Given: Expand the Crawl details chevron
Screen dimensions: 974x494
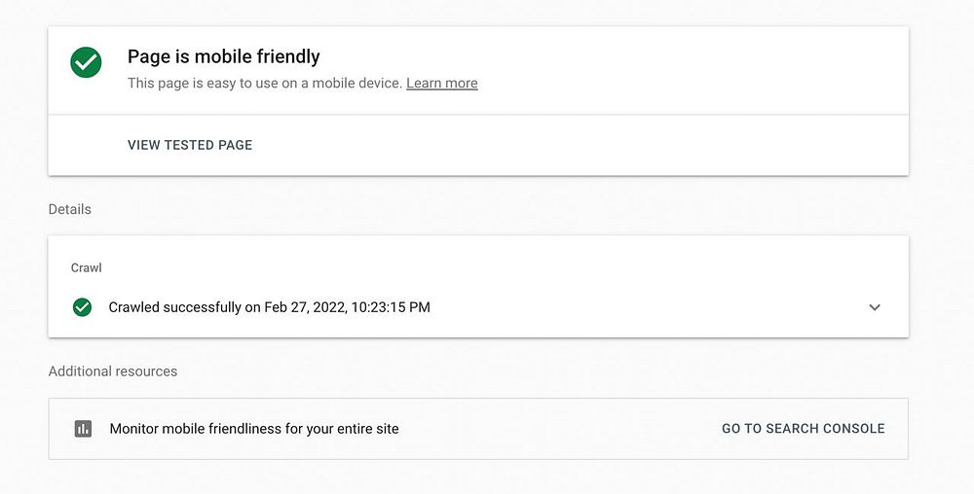Looking at the screenshot, I should tap(875, 307).
